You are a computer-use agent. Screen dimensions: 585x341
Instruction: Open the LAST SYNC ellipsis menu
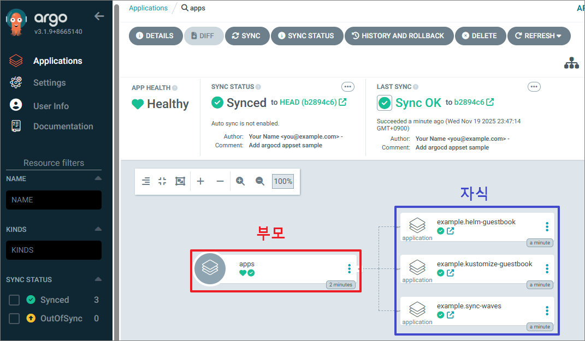coord(534,87)
